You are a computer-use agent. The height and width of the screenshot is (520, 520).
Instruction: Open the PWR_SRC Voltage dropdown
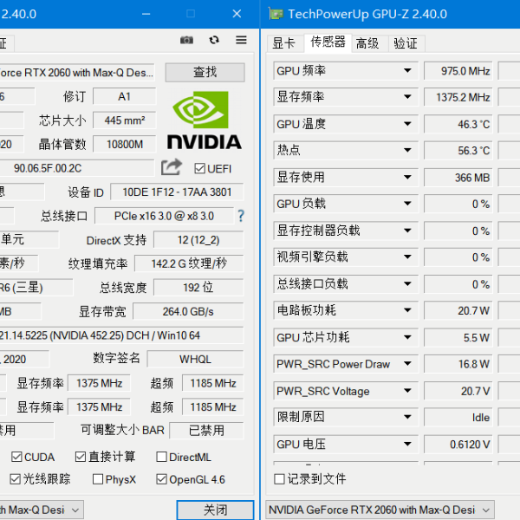408,391
